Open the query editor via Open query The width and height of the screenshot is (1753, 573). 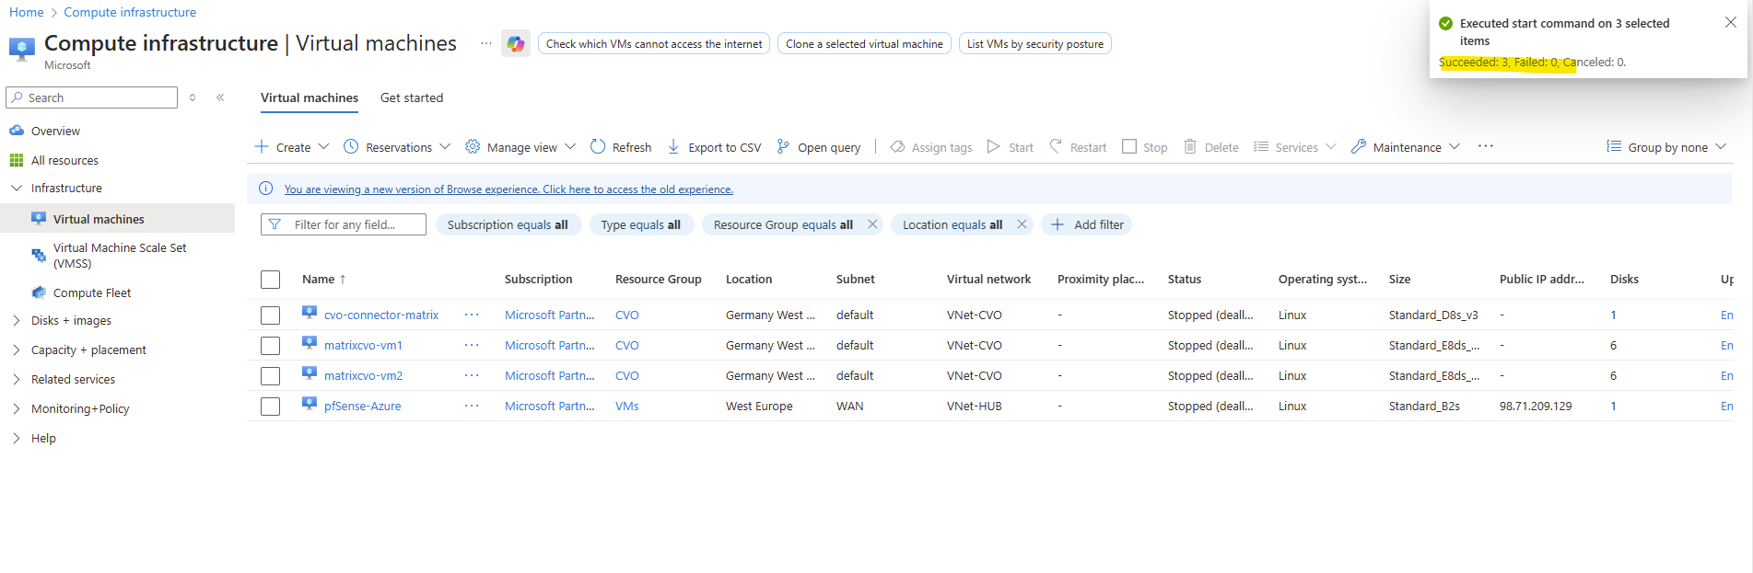(819, 147)
